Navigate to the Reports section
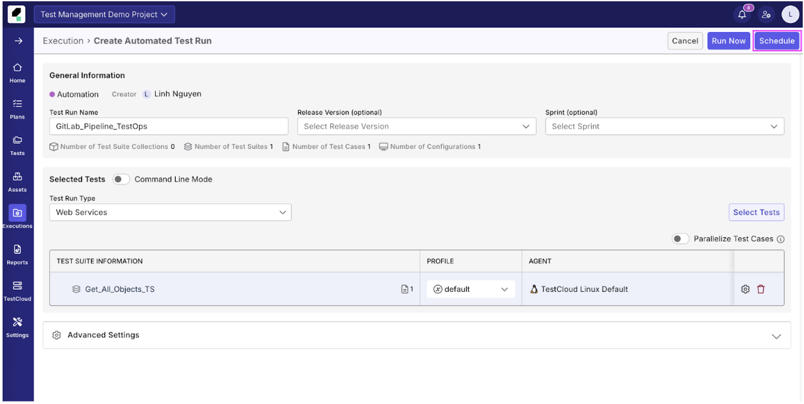The width and height of the screenshot is (804, 404). point(17,252)
